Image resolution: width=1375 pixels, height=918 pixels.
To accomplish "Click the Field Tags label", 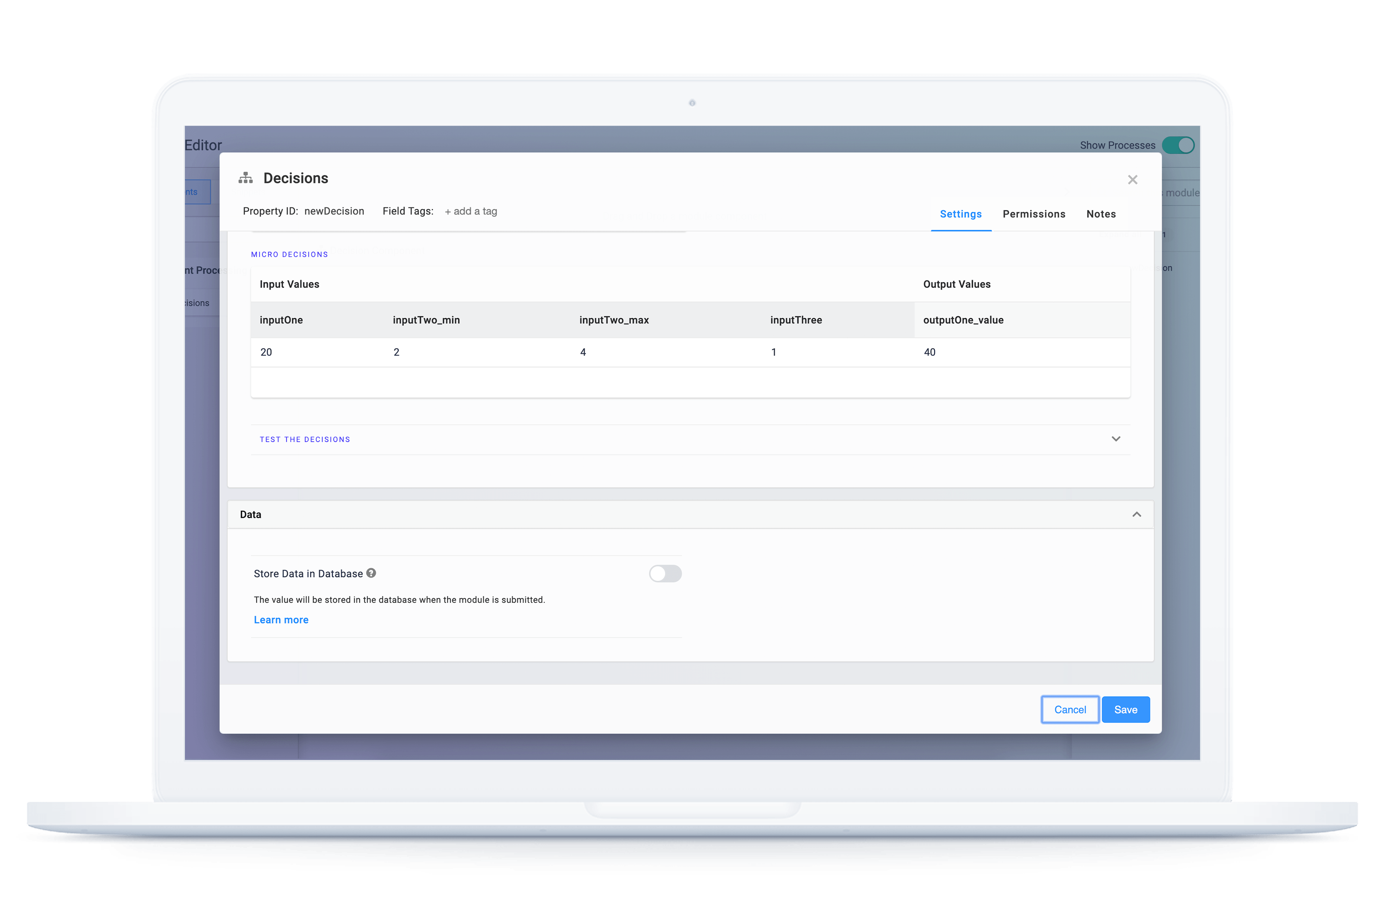I will click(x=408, y=212).
